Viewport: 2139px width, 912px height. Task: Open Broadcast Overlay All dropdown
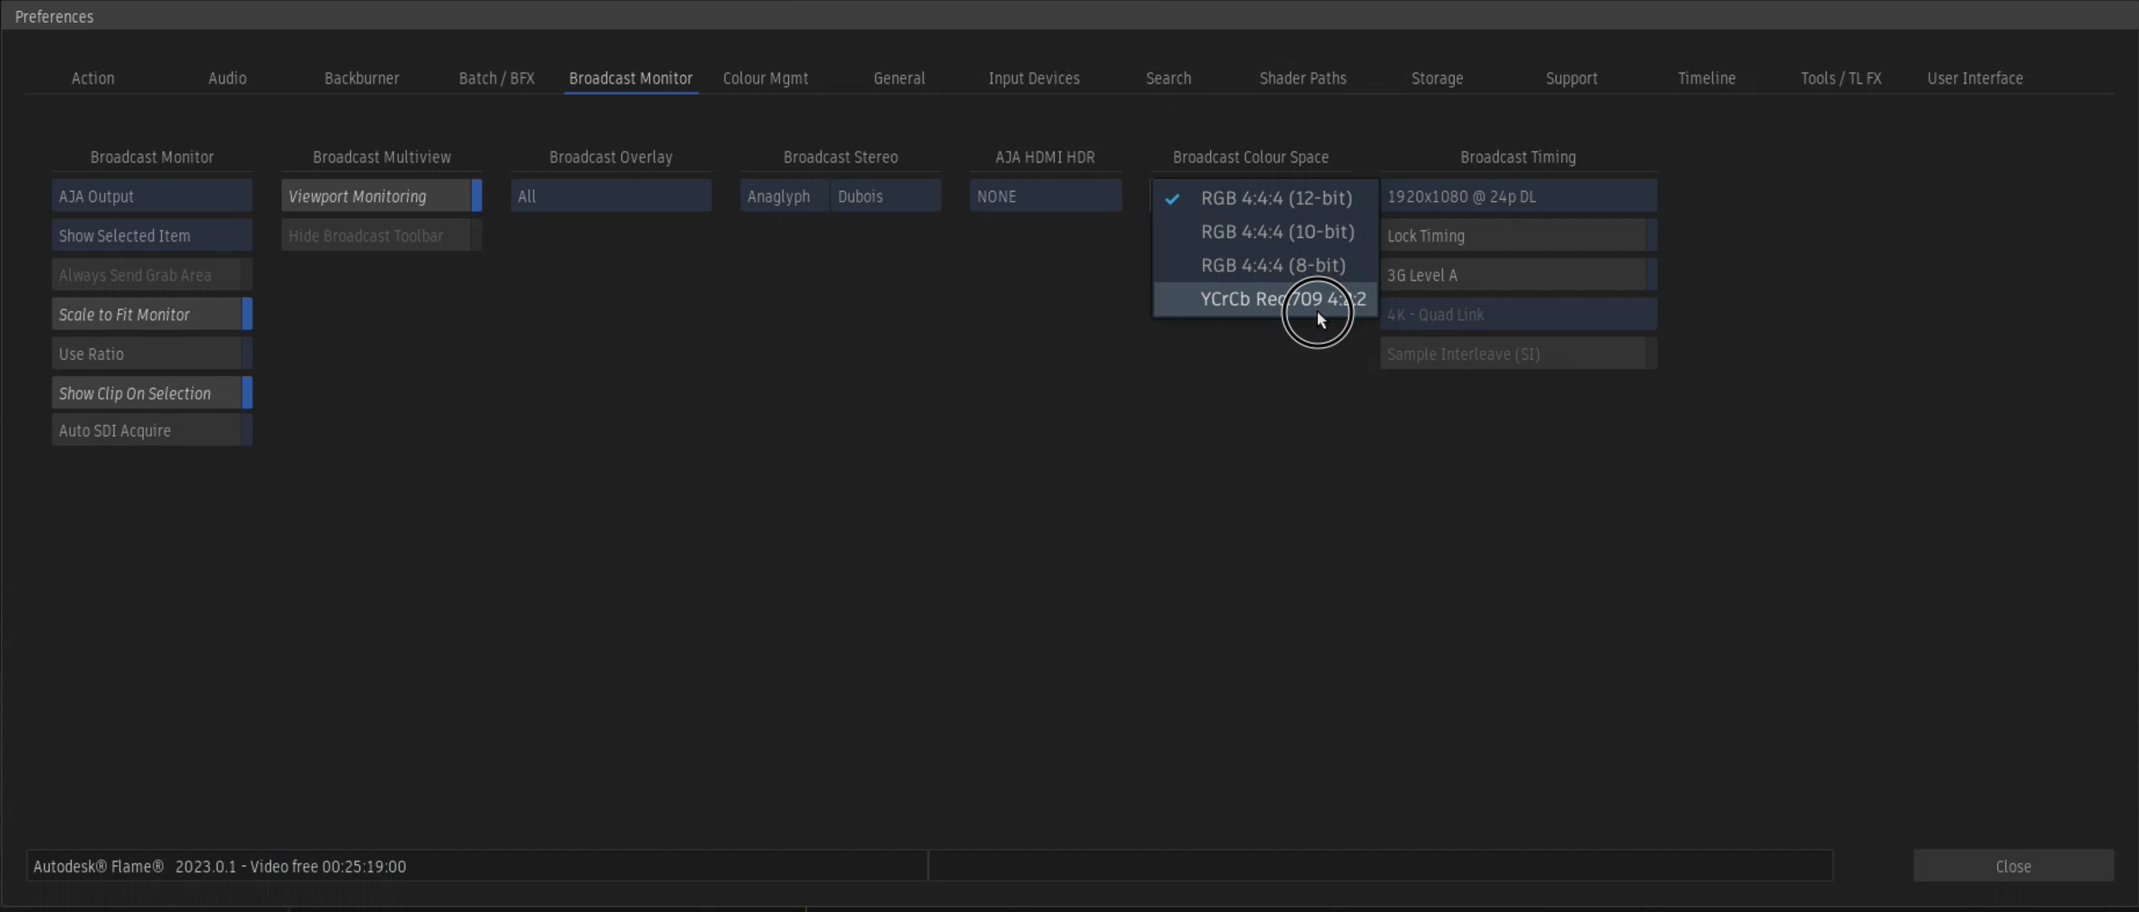pyautogui.click(x=610, y=197)
